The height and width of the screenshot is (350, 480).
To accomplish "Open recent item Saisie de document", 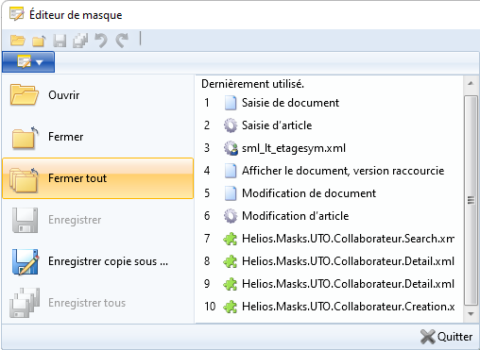I will (x=330, y=103).
